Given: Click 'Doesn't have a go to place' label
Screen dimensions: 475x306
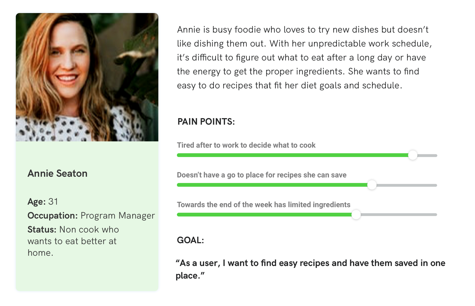Looking at the screenshot, I should point(262,175).
